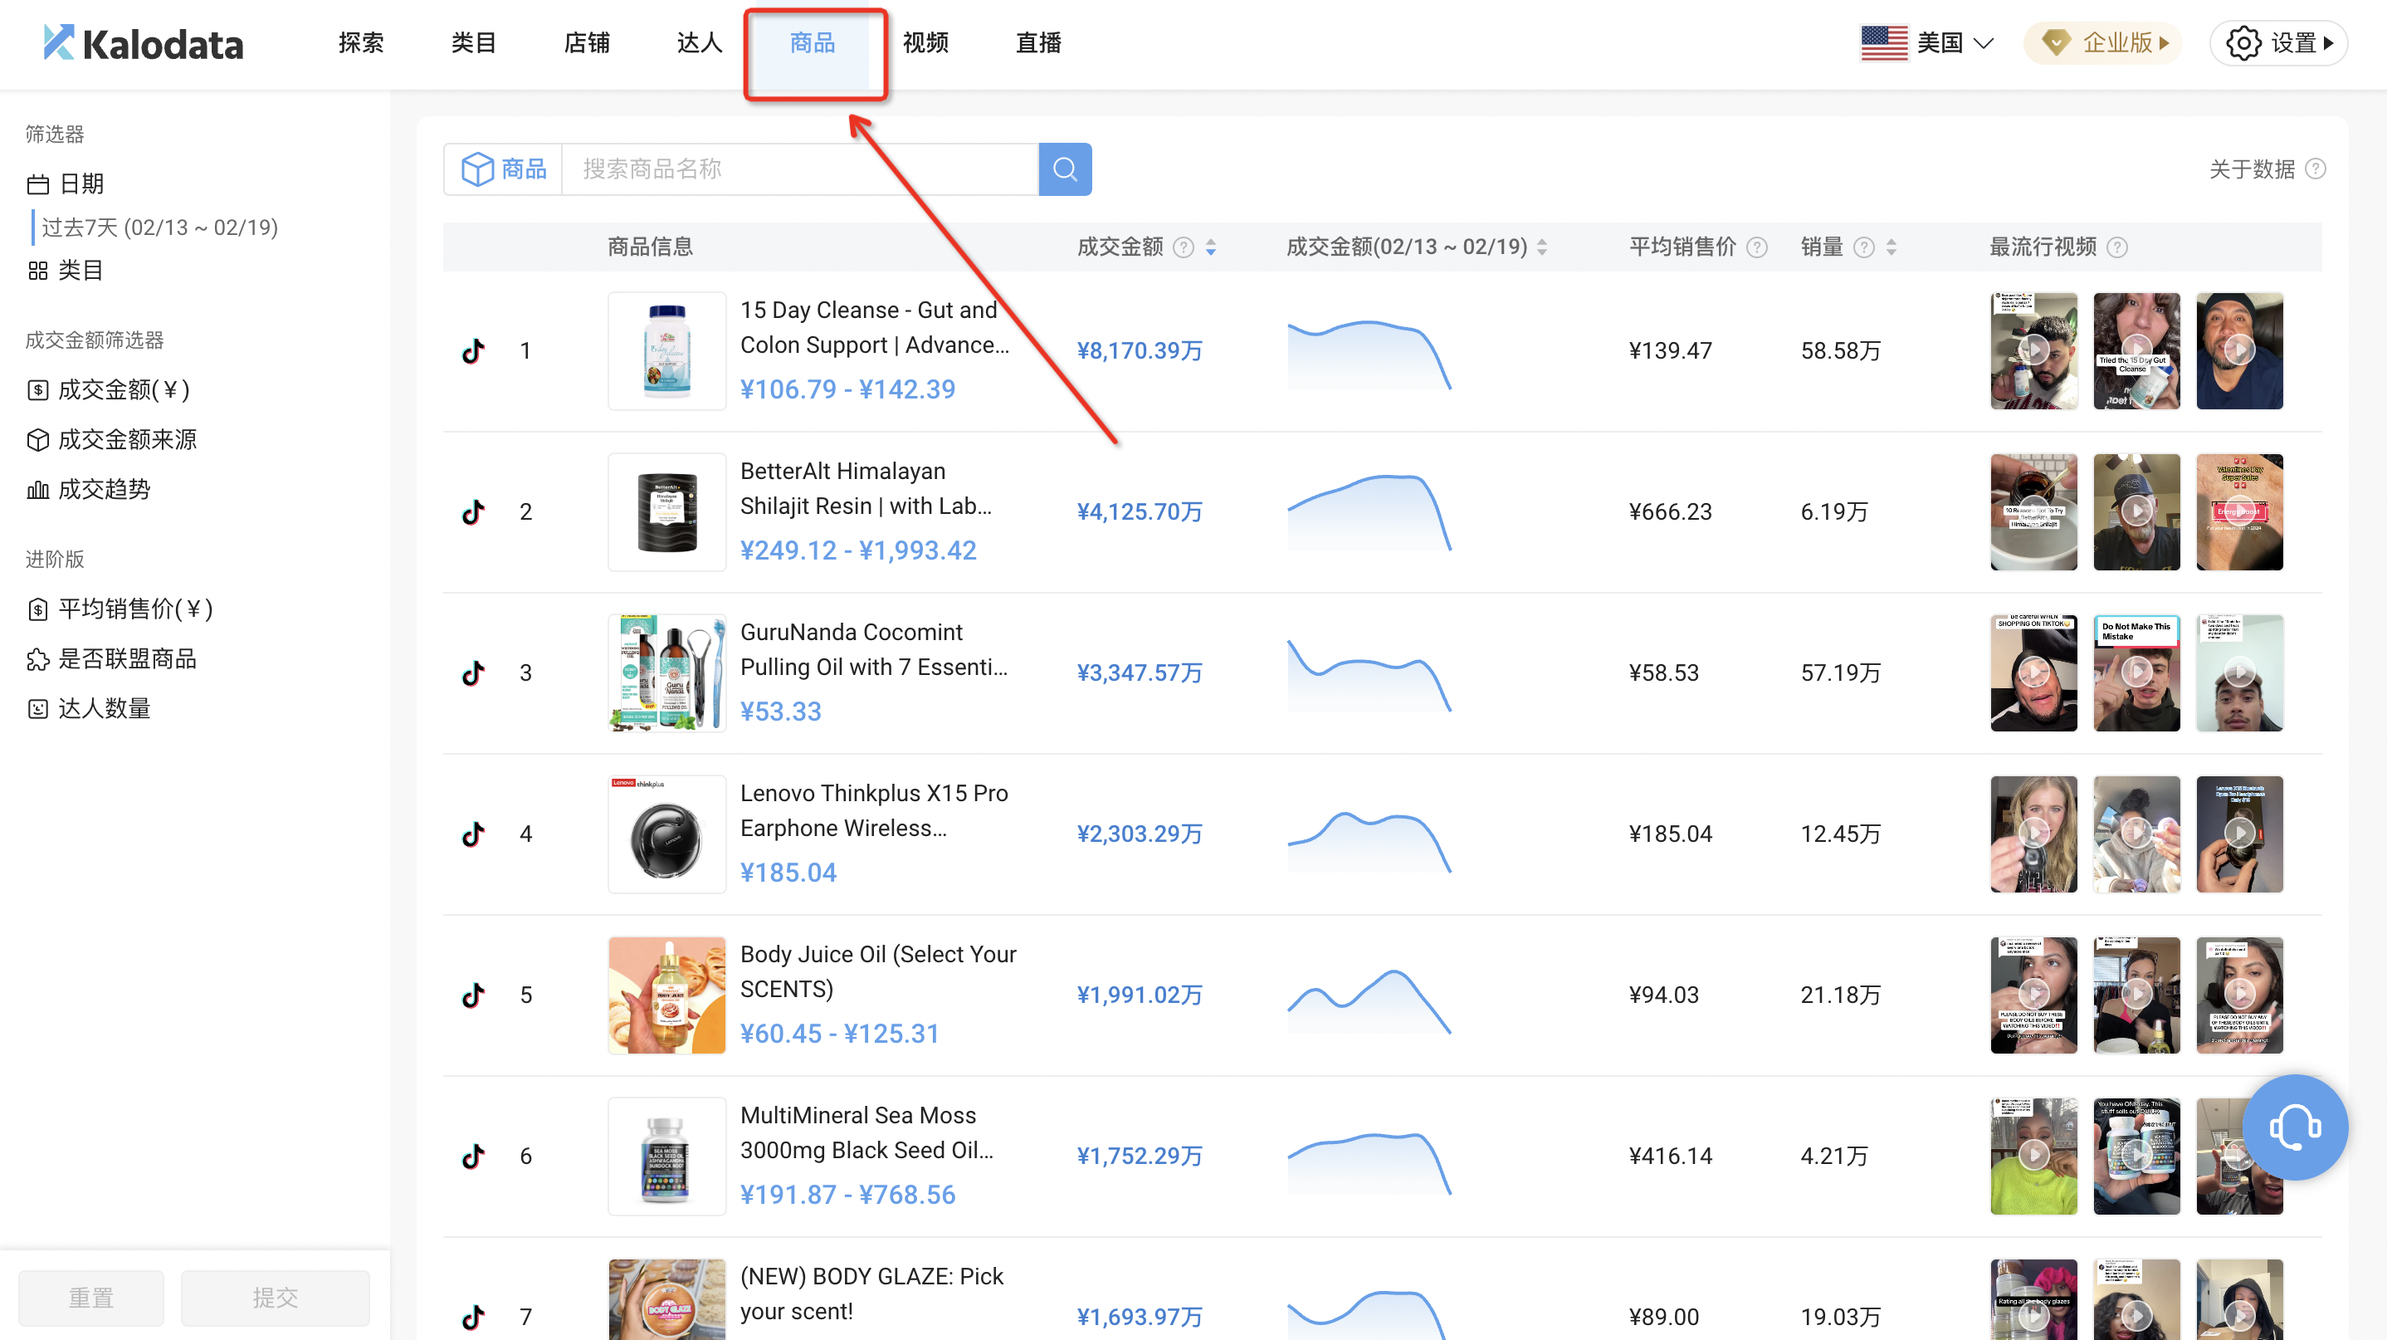The image size is (2387, 1340).
Task: Click TikTok icon on GuruNanda row
Action: (x=474, y=672)
